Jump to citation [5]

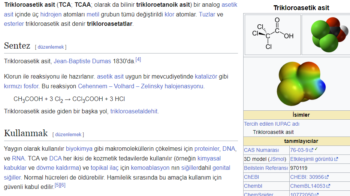[57, 185]
